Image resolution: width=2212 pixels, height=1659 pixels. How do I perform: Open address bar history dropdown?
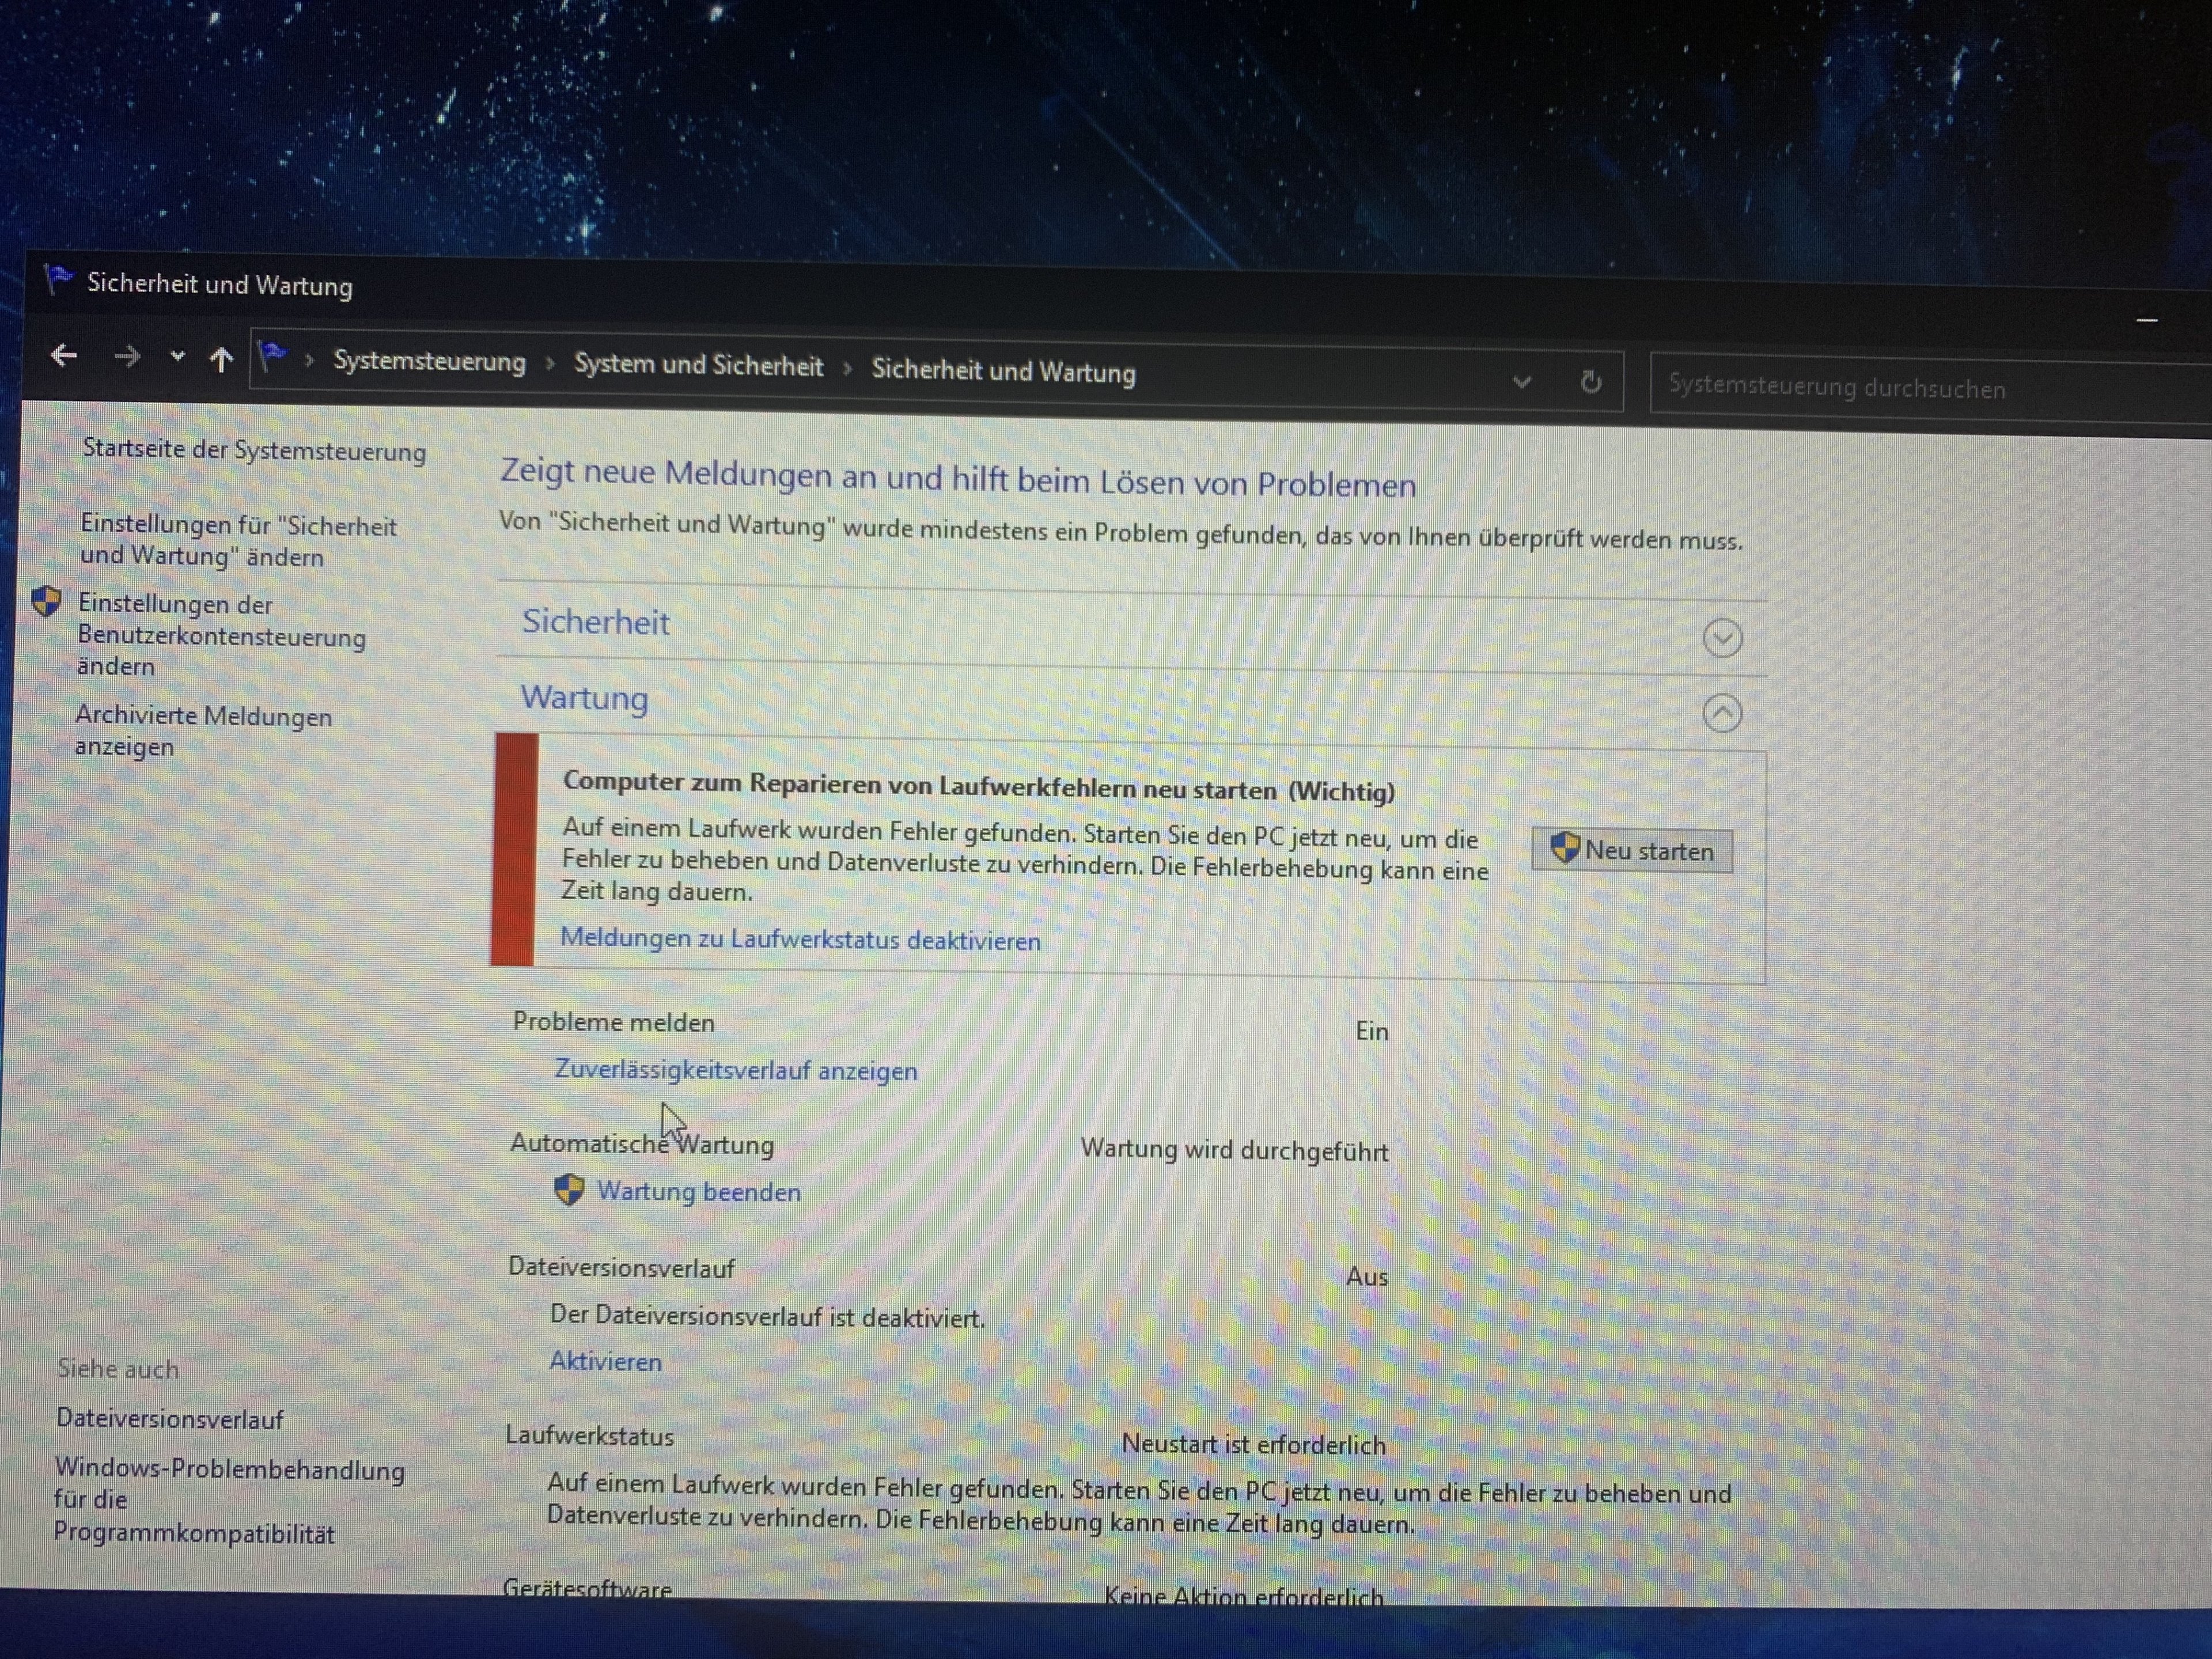[x=1521, y=381]
